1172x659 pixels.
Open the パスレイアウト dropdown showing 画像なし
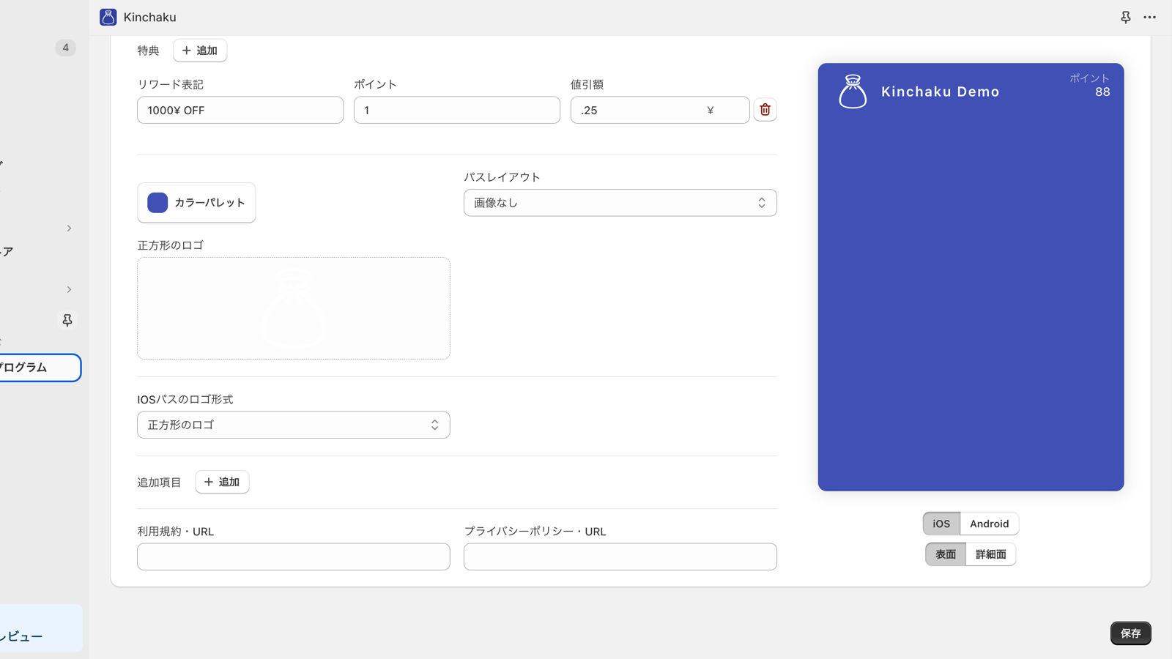coord(620,203)
